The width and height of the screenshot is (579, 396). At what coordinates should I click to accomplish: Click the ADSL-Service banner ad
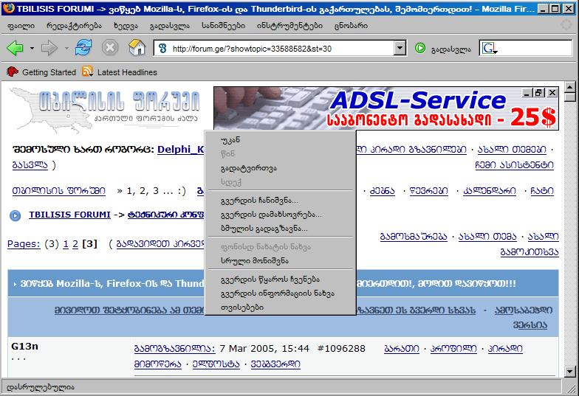point(386,108)
